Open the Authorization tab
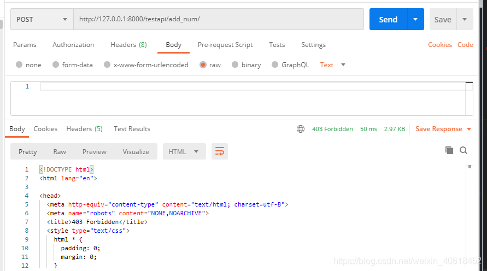 (x=73, y=45)
